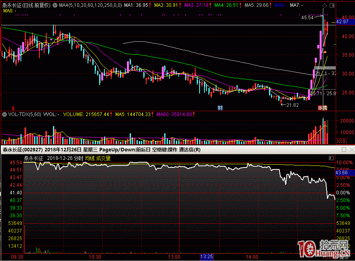Screen dimensions: 355x261
Task: Maximize the intraday popup window
Action: click(343, 150)
